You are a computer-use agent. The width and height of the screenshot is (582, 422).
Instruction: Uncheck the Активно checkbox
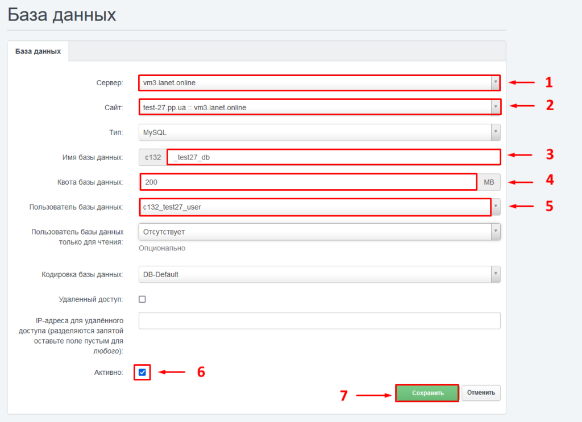(x=143, y=373)
